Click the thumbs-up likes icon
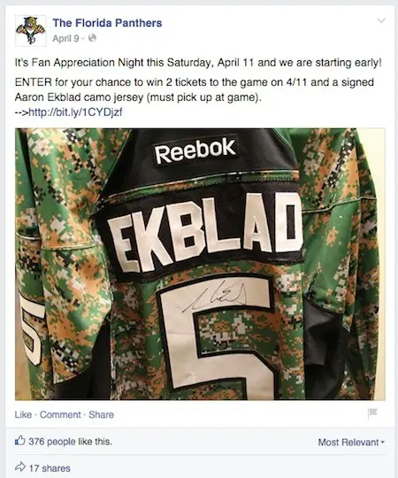 (x=19, y=441)
